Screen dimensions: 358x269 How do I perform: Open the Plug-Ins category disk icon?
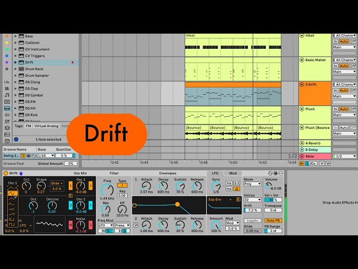tap(7, 128)
